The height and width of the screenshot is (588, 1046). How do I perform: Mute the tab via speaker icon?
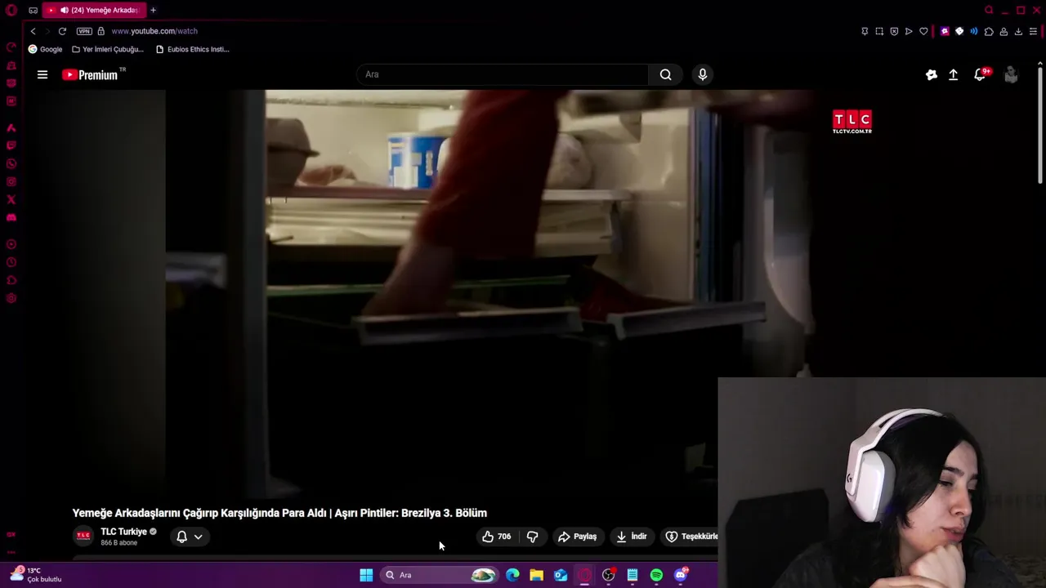(x=64, y=10)
